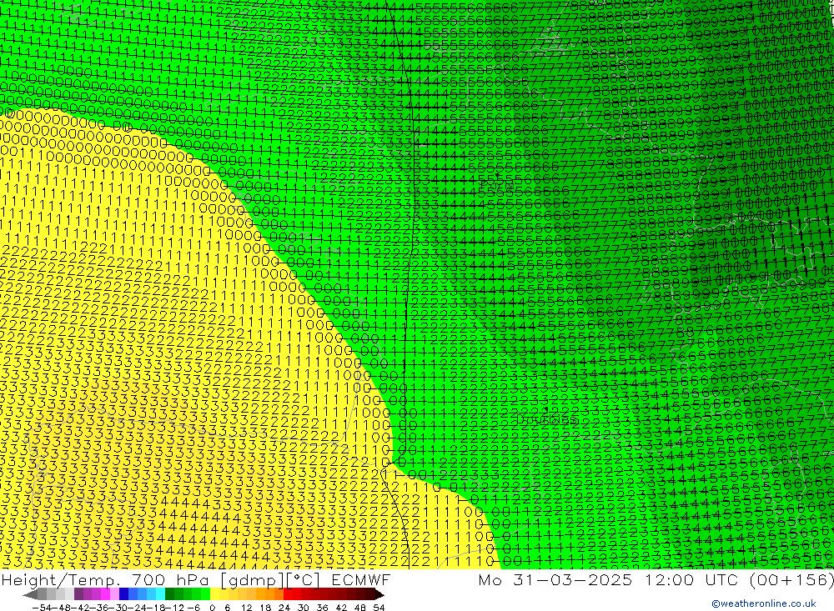Image resolution: width=834 pixels, height=611 pixels.
Task: Click the right dark arrow end of the color bar
Action: point(379,594)
